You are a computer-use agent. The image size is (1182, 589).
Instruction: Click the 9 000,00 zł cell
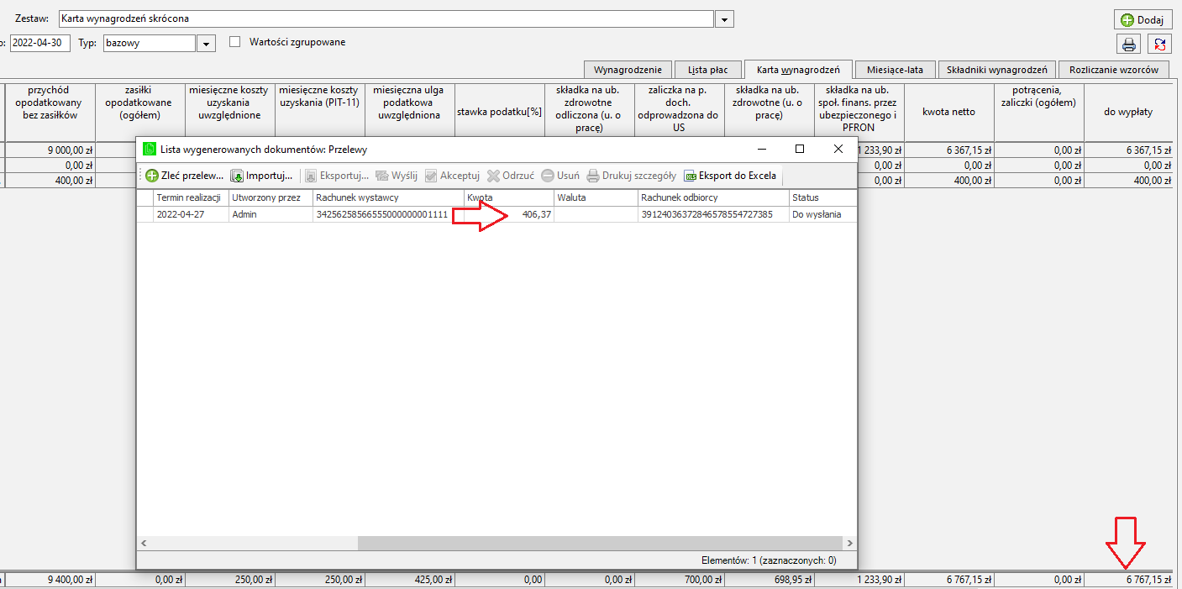click(x=51, y=150)
